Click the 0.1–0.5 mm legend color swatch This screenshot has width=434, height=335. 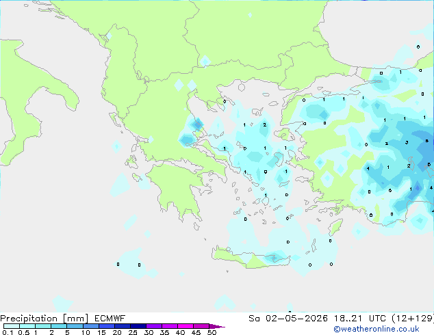click(x=12, y=326)
